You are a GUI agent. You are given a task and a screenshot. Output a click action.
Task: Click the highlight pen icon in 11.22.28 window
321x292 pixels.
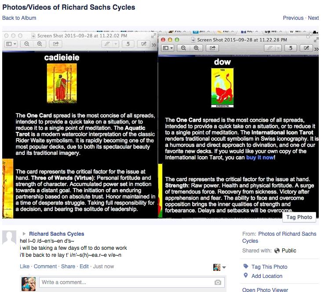tap(270, 48)
